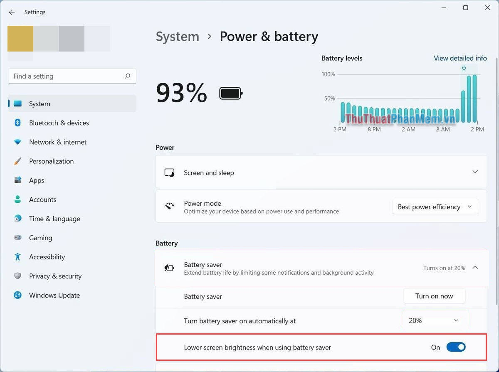This screenshot has width=499, height=372.
Task: Select System in the sidebar
Action: point(40,103)
